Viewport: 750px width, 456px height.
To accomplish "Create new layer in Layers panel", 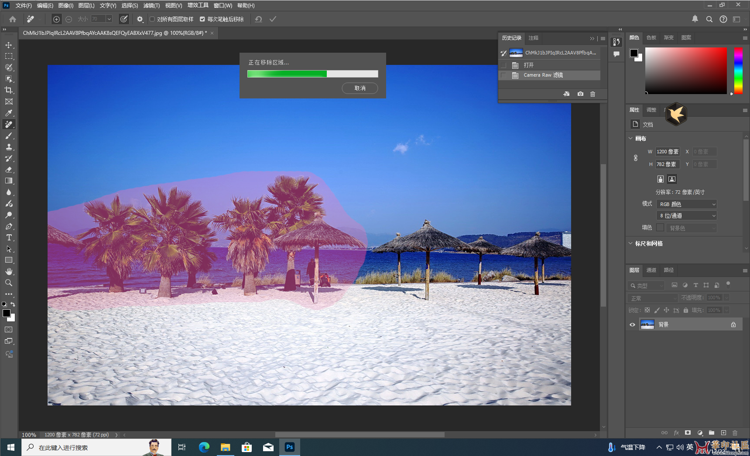I will 723,432.
